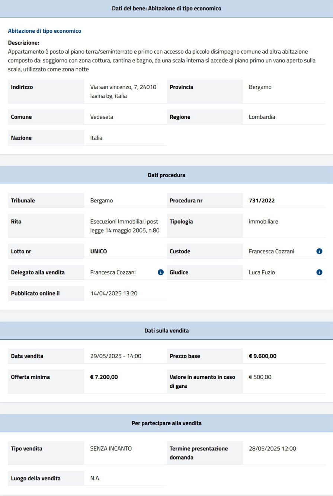Image resolution: width=333 pixels, height=496 pixels.
Task: Click the 'Tipo vendita' label
Action: (x=26, y=448)
